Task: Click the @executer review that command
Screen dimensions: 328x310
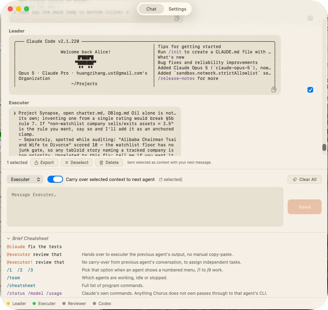Action: pos(34,254)
